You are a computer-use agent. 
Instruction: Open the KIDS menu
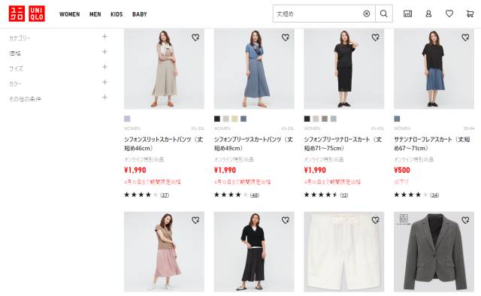pyautogui.click(x=116, y=14)
